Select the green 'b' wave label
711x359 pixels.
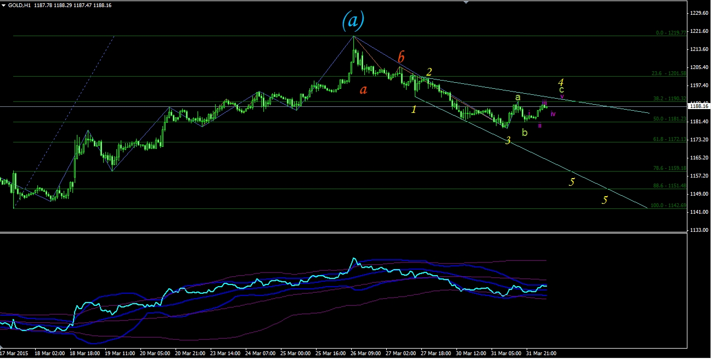[525, 132]
